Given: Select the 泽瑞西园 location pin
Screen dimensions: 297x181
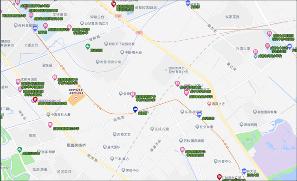Looking at the screenshot, I should pos(241,125).
